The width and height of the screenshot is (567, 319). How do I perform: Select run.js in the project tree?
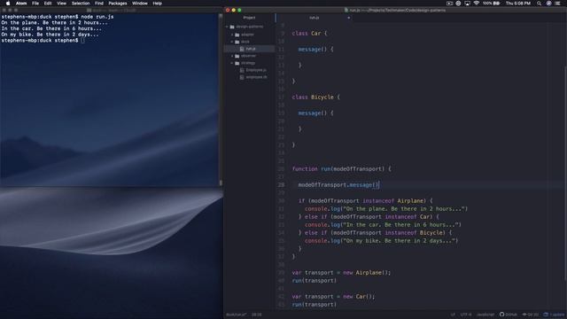click(x=250, y=49)
